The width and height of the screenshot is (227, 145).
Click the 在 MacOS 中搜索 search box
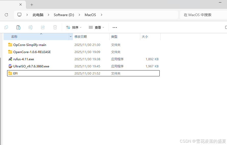pyautogui.click(x=203, y=15)
